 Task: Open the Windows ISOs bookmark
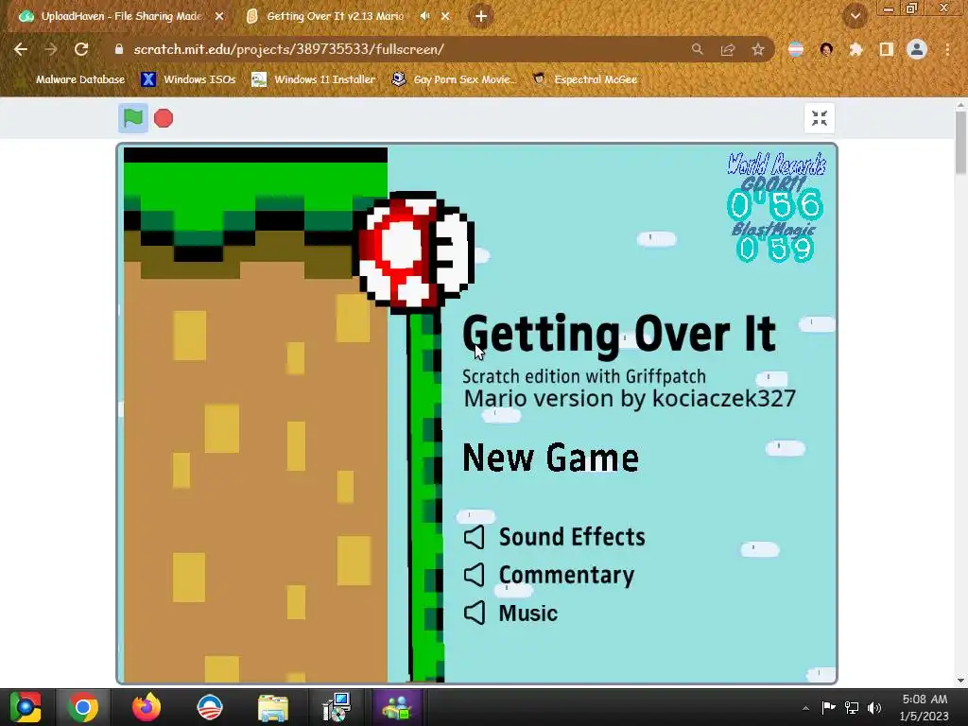(x=188, y=79)
